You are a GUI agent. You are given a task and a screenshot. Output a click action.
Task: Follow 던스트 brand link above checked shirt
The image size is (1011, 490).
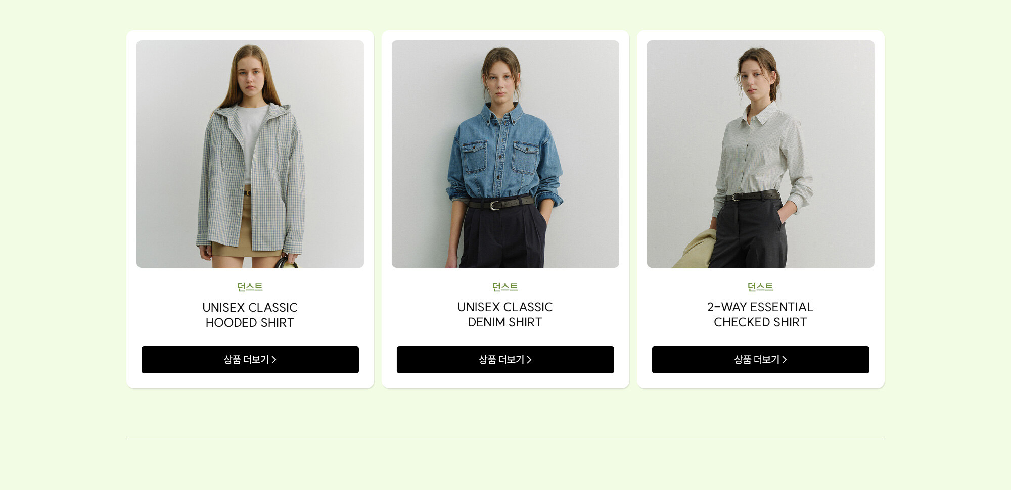pyautogui.click(x=761, y=287)
